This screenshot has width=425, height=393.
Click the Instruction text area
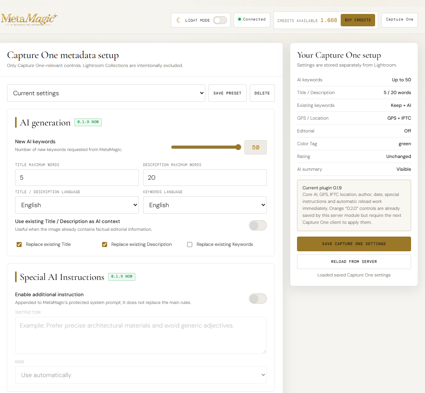pyautogui.click(x=141, y=335)
